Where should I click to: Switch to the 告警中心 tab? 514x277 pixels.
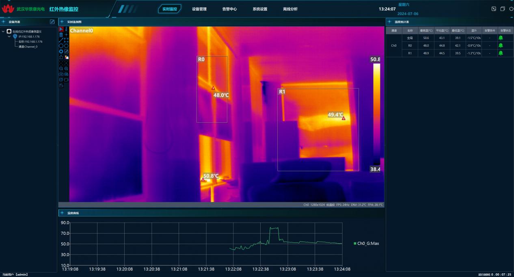[229, 9]
